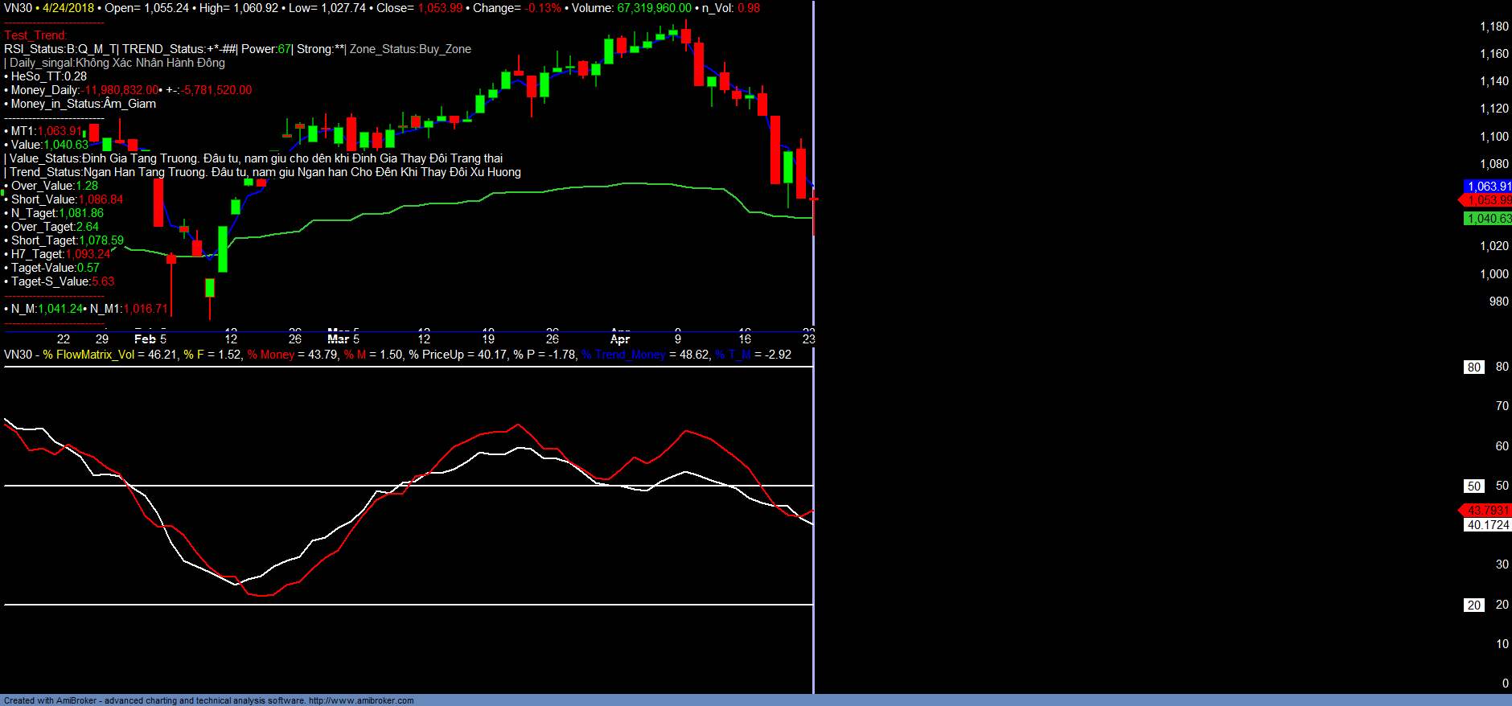Click the 1,180 price axis label
This screenshot has width=1512, height=706.
point(1494,27)
